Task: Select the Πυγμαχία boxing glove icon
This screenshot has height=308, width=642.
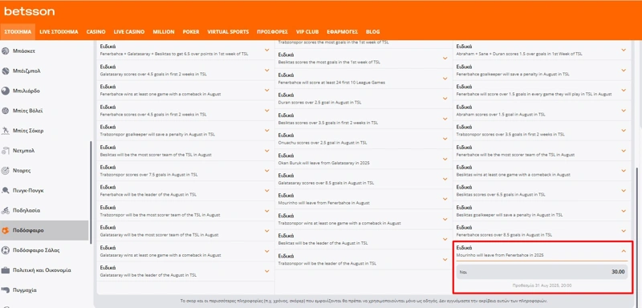Action: click(6, 290)
